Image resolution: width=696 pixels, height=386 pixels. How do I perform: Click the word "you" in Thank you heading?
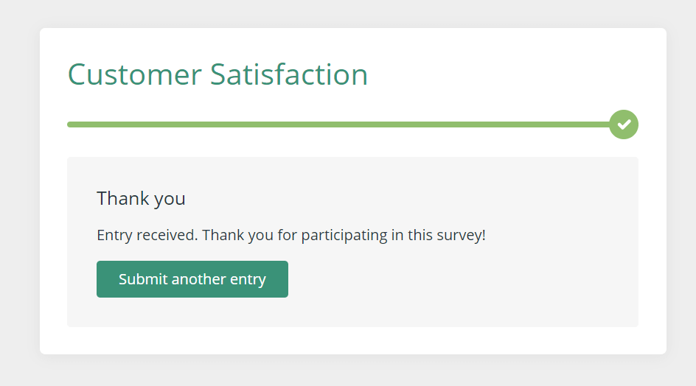[x=169, y=199]
